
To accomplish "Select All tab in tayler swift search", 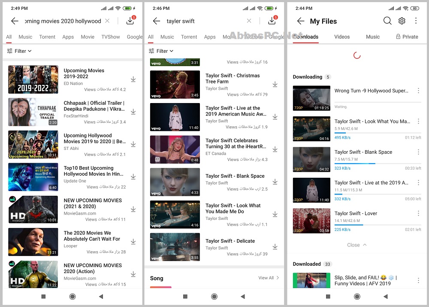I will click(151, 36).
